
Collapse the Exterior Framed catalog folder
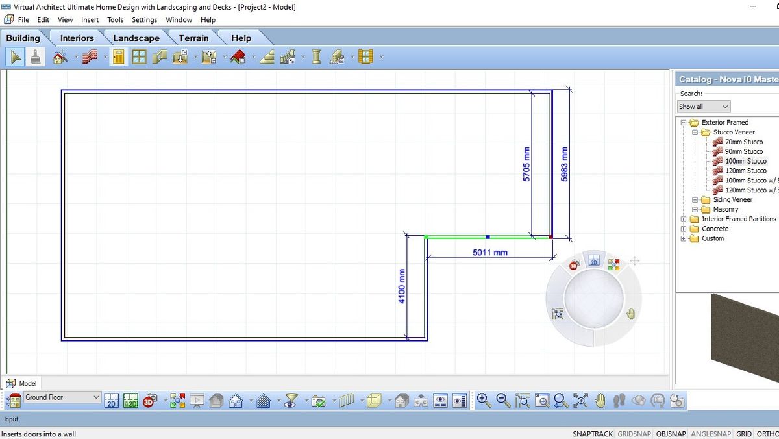click(x=684, y=123)
